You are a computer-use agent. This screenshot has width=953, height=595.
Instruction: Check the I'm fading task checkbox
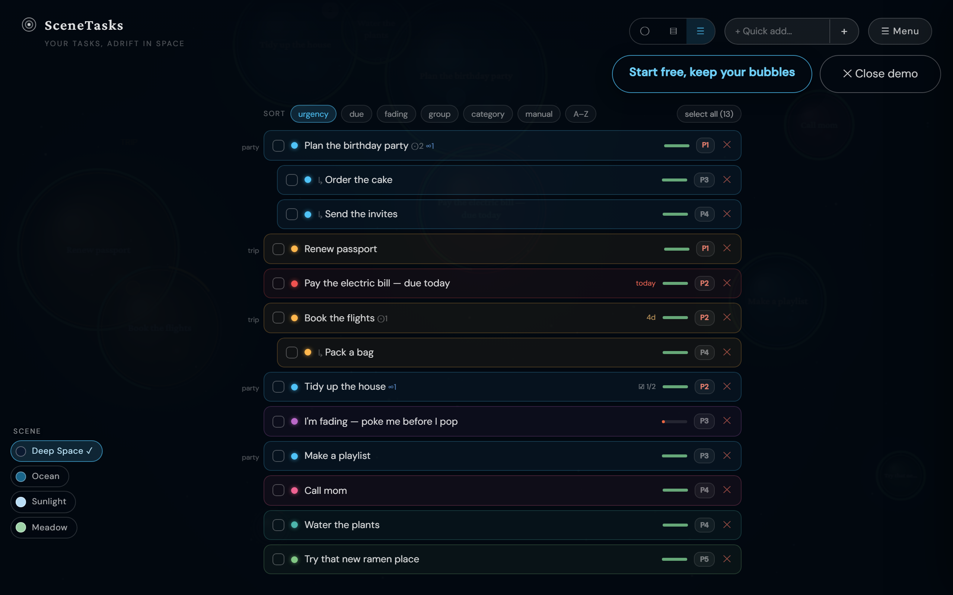click(278, 421)
